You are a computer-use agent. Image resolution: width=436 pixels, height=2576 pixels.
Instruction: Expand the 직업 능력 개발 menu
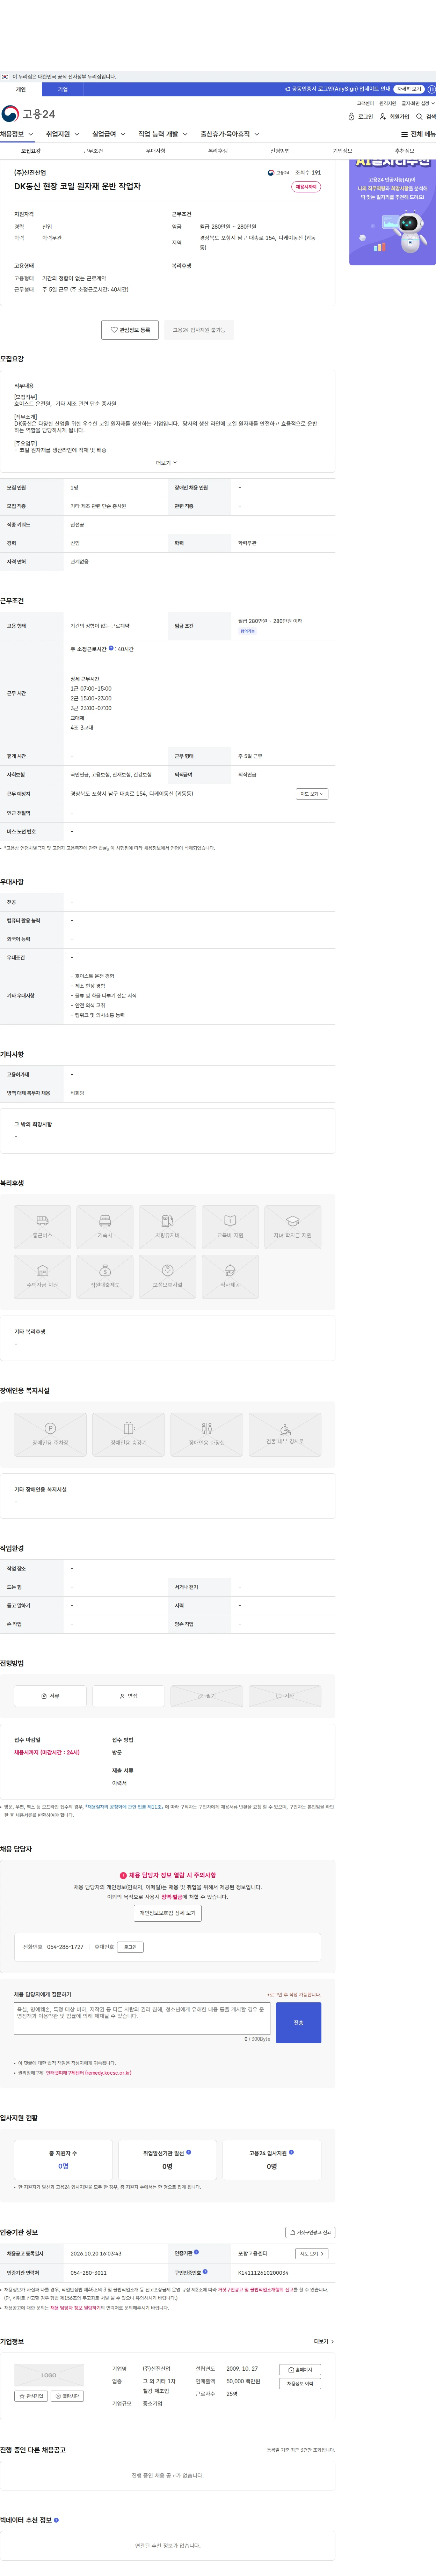[x=163, y=134]
